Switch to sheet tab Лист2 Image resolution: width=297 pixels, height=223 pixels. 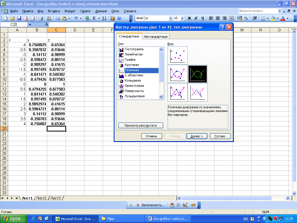[41, 198]
